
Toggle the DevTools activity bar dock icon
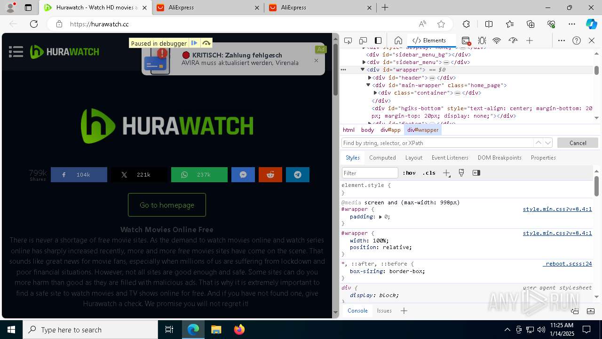coord(378,40)
